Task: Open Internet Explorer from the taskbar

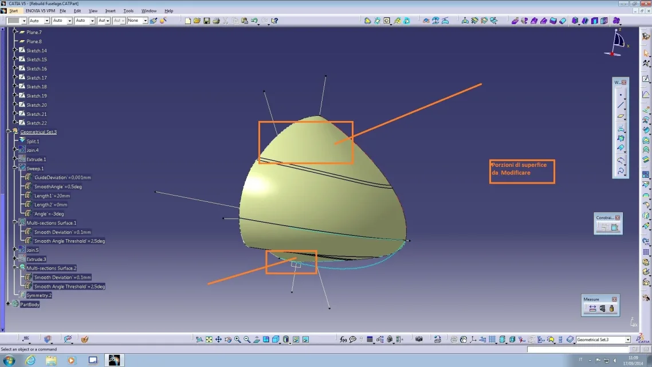Action: pos(30,360)
